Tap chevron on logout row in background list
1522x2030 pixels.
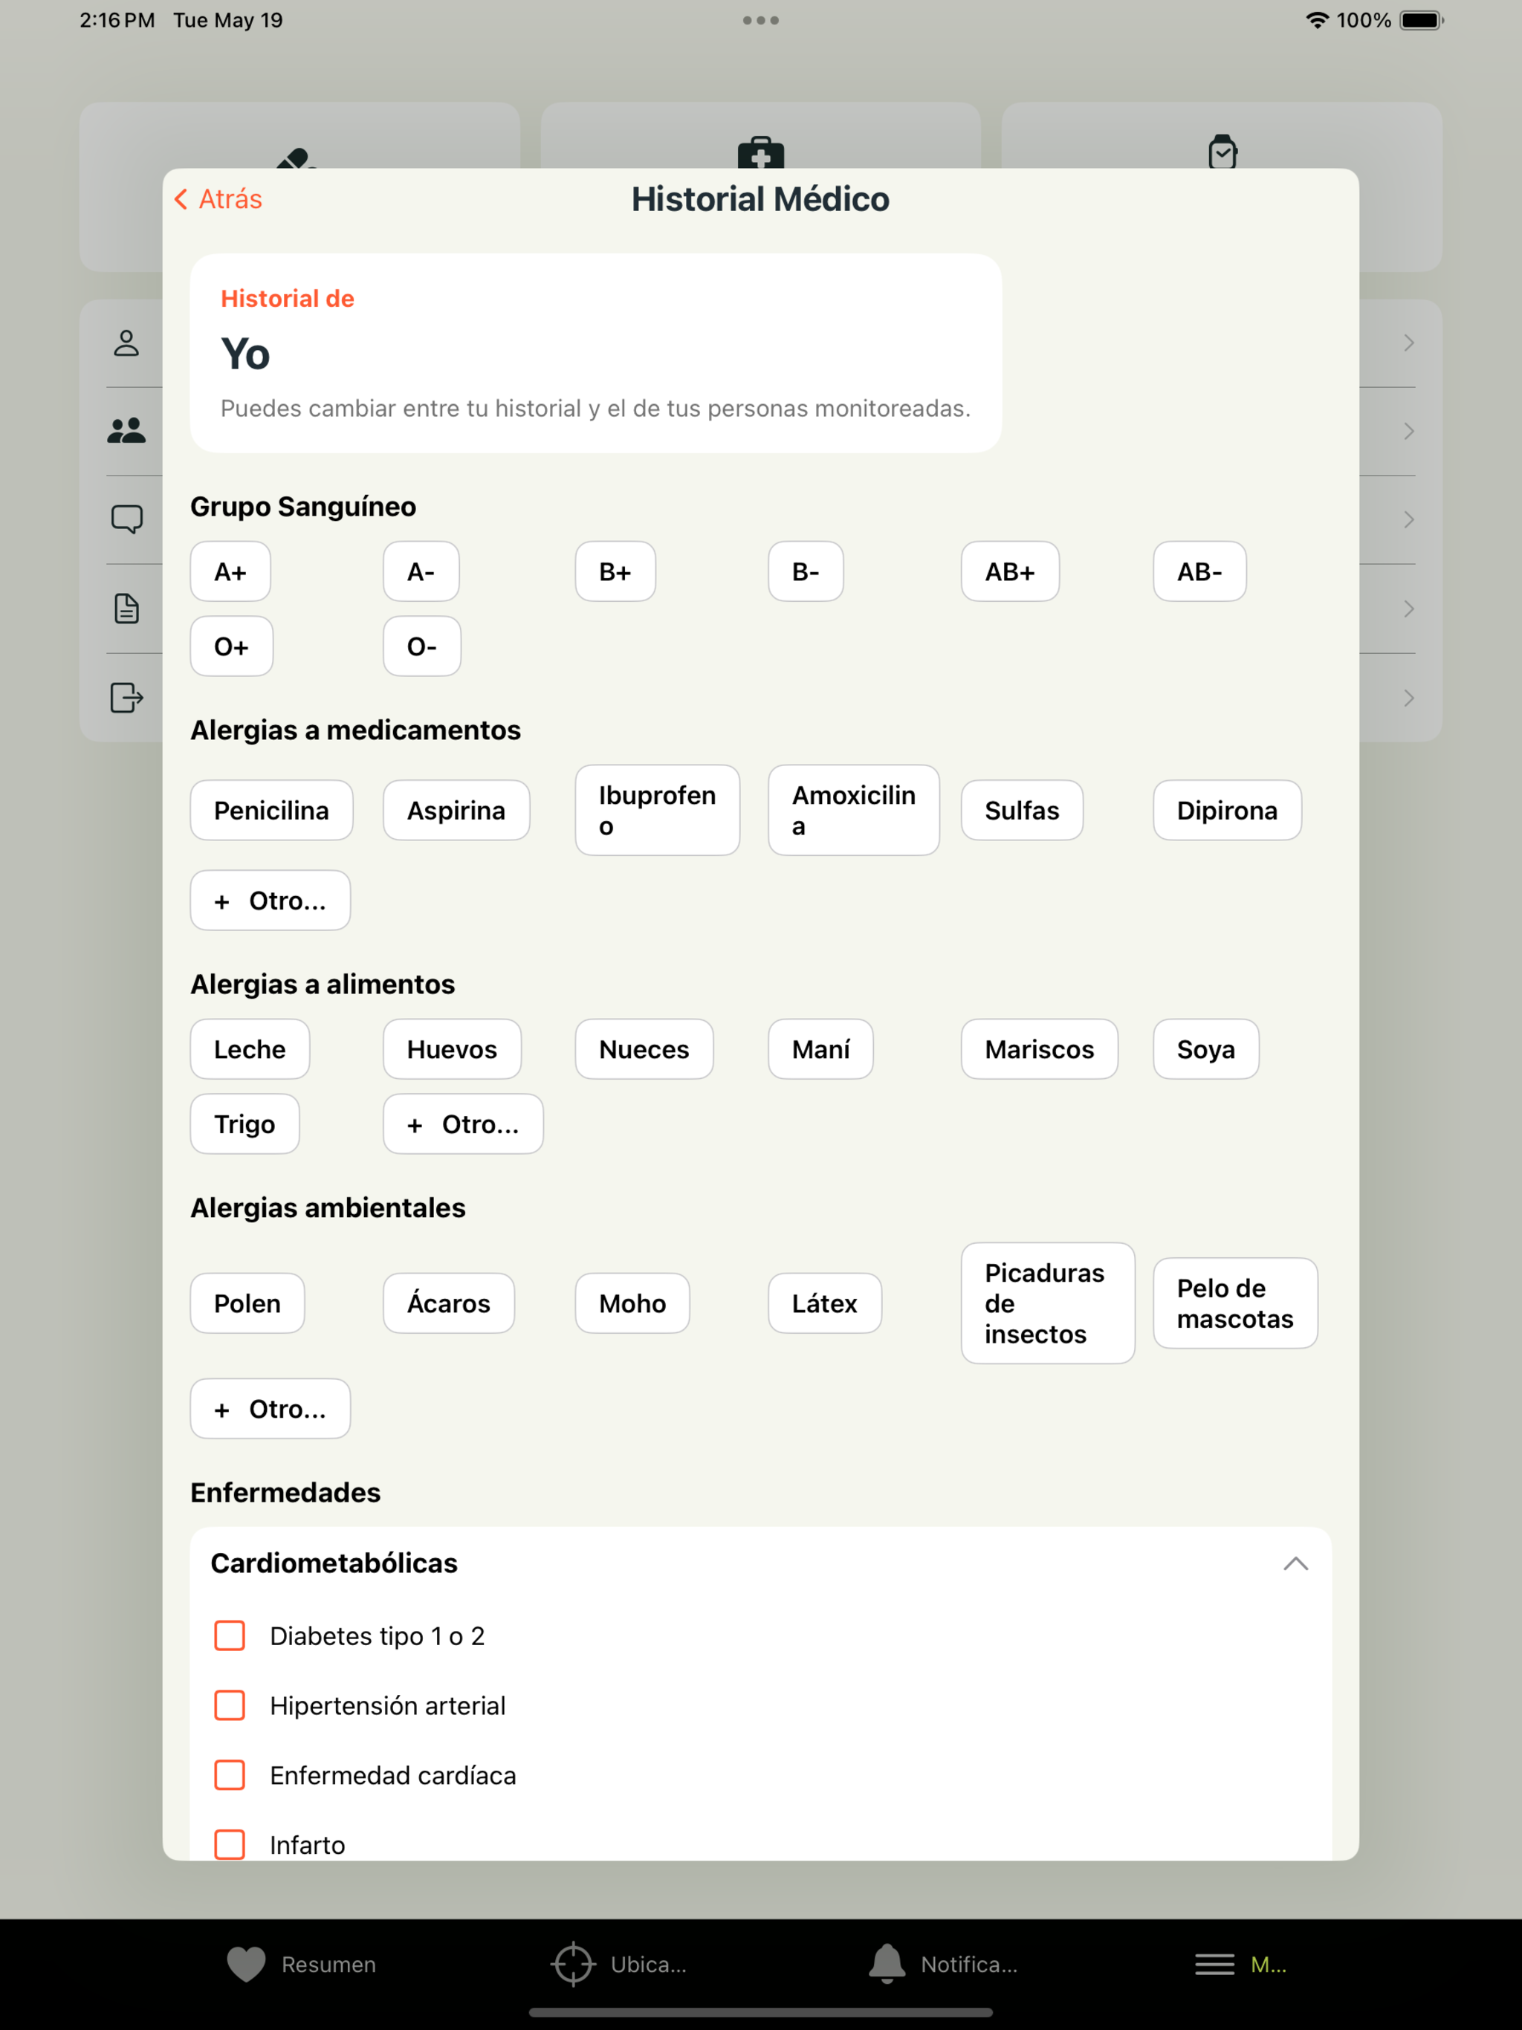click(1408, 698)
